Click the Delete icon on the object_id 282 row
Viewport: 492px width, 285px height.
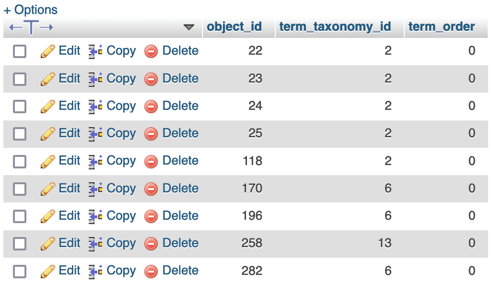[151, 271]
